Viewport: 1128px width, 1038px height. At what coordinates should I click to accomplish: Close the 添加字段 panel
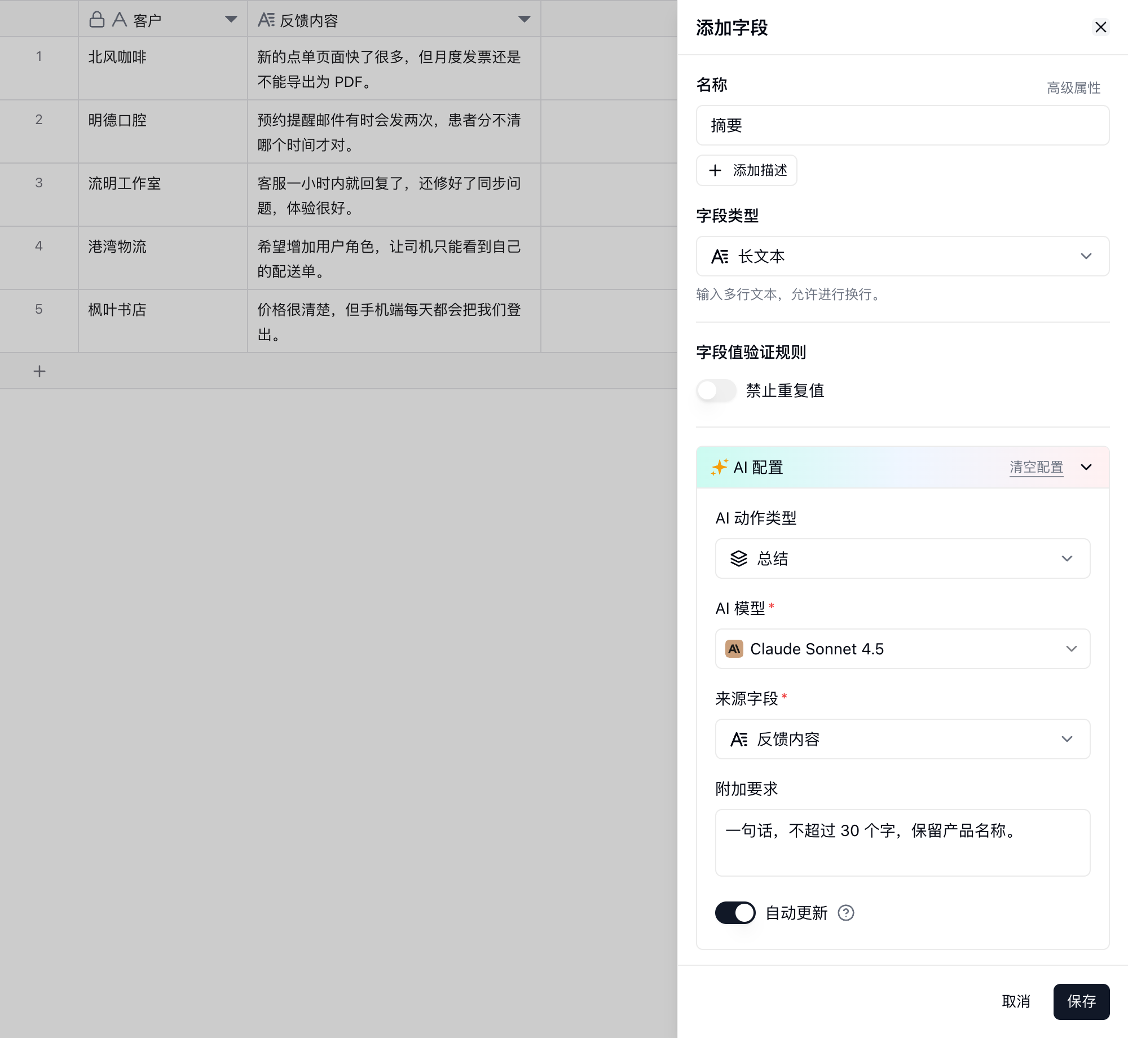1100,27
